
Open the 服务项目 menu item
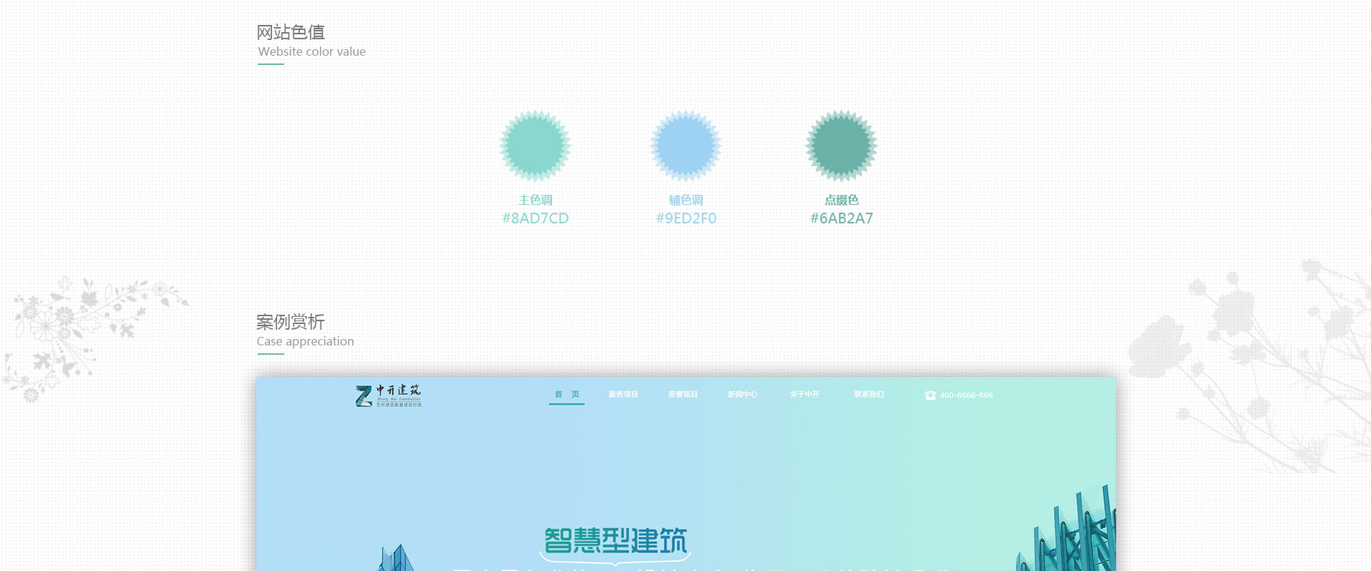[623, 394]
